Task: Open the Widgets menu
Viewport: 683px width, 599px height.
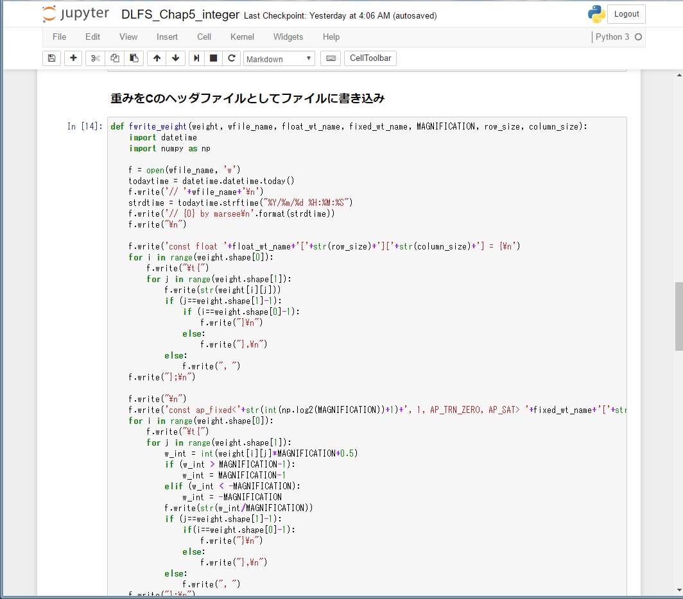Action: click(x=288, y=37)
